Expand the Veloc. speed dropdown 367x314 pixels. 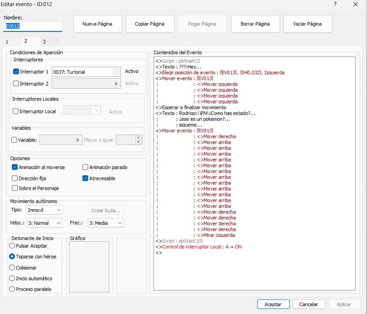click(44, 223)
